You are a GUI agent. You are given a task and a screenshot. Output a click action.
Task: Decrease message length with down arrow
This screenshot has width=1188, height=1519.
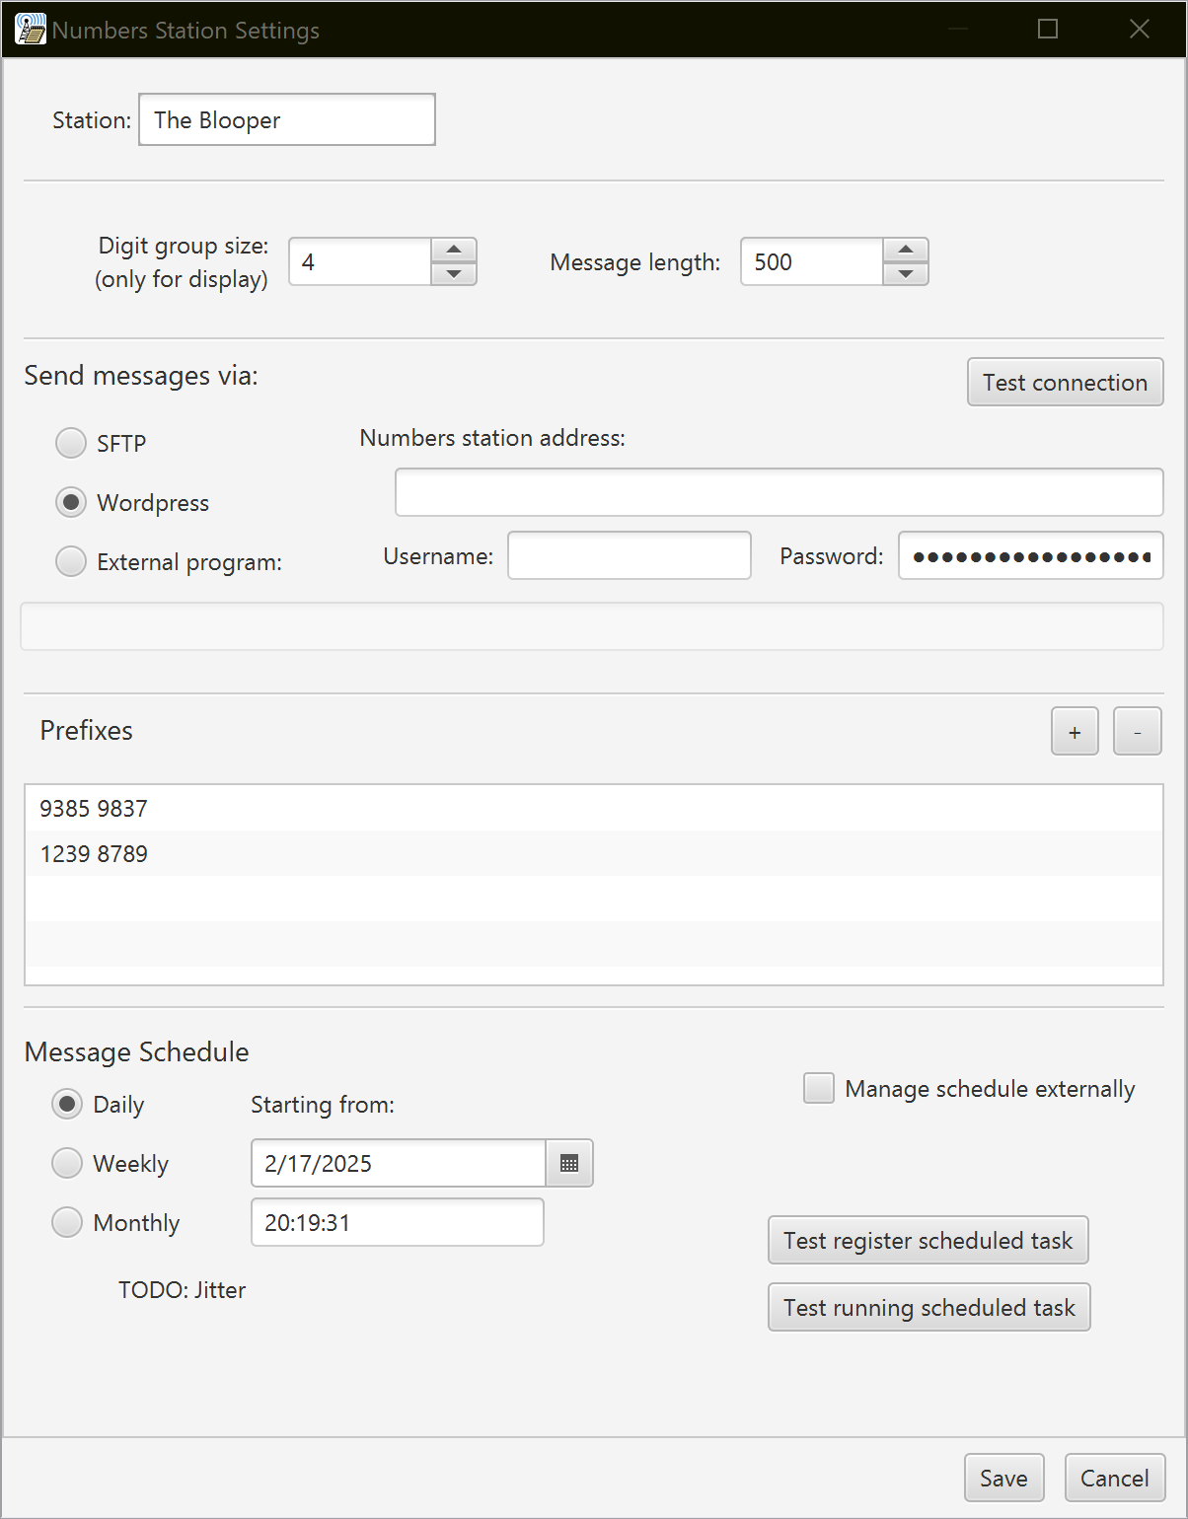pyautogui.click(x=906, y=274)
